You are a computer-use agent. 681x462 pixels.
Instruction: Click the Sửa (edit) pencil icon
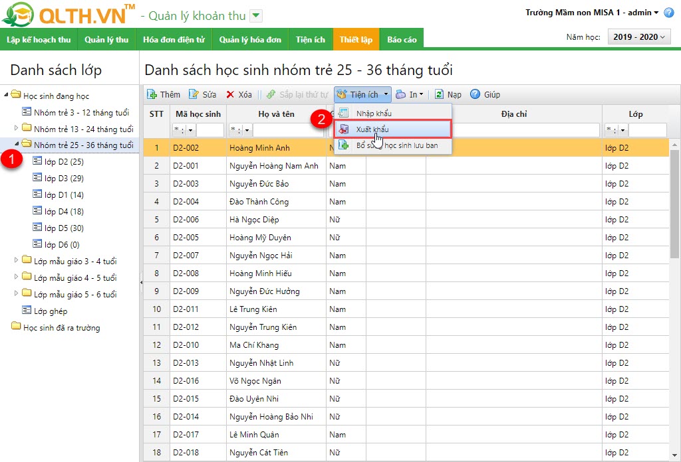(x=194, y=94)
